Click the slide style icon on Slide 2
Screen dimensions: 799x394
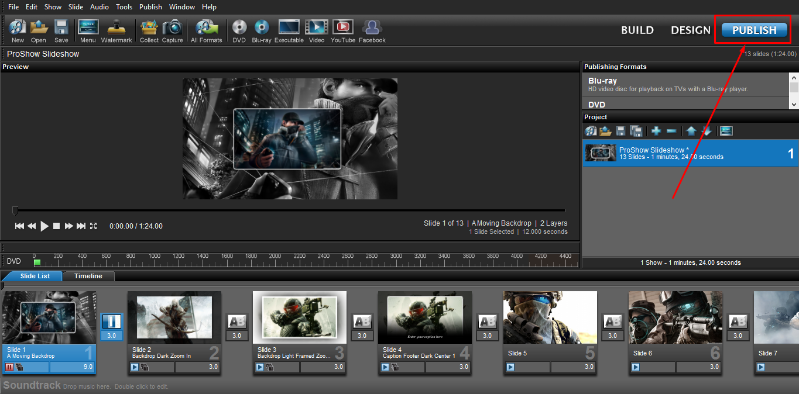click(x=145, y=367)
